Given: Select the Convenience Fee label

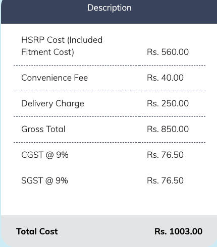Looking at the screenshot, I should pos(55,78).
